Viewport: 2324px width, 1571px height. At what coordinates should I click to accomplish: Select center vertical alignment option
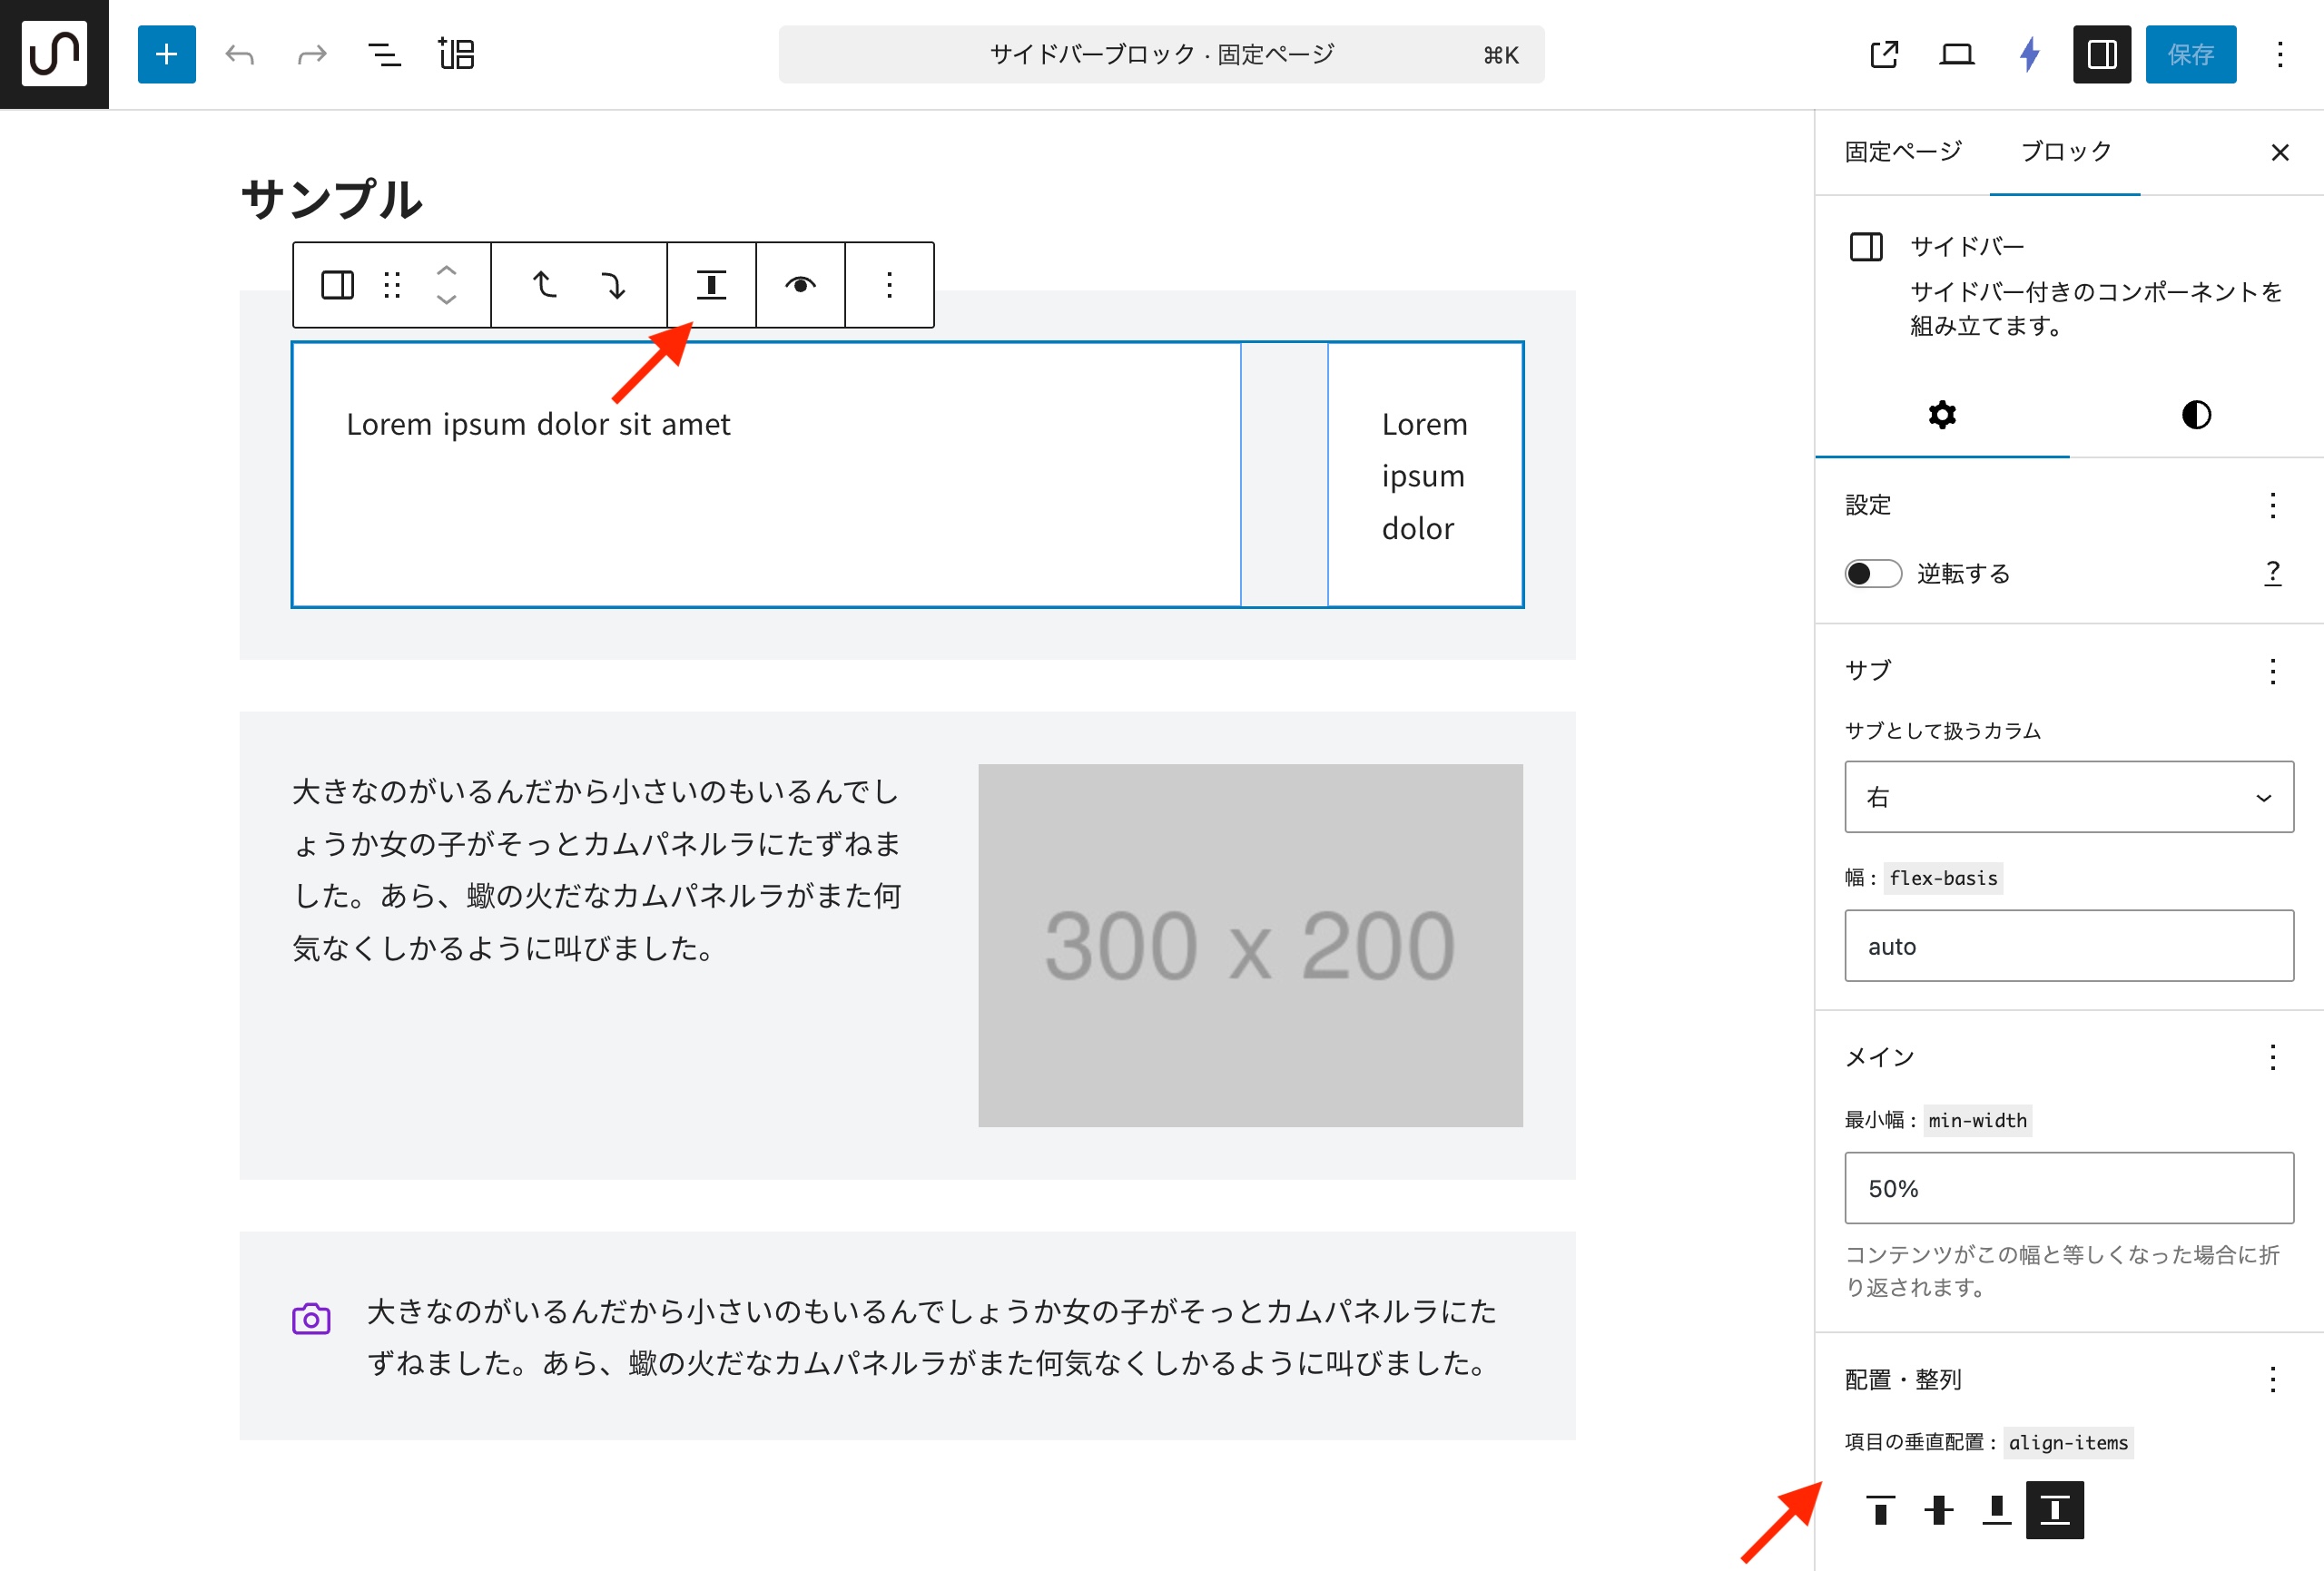(1938, 1509)
